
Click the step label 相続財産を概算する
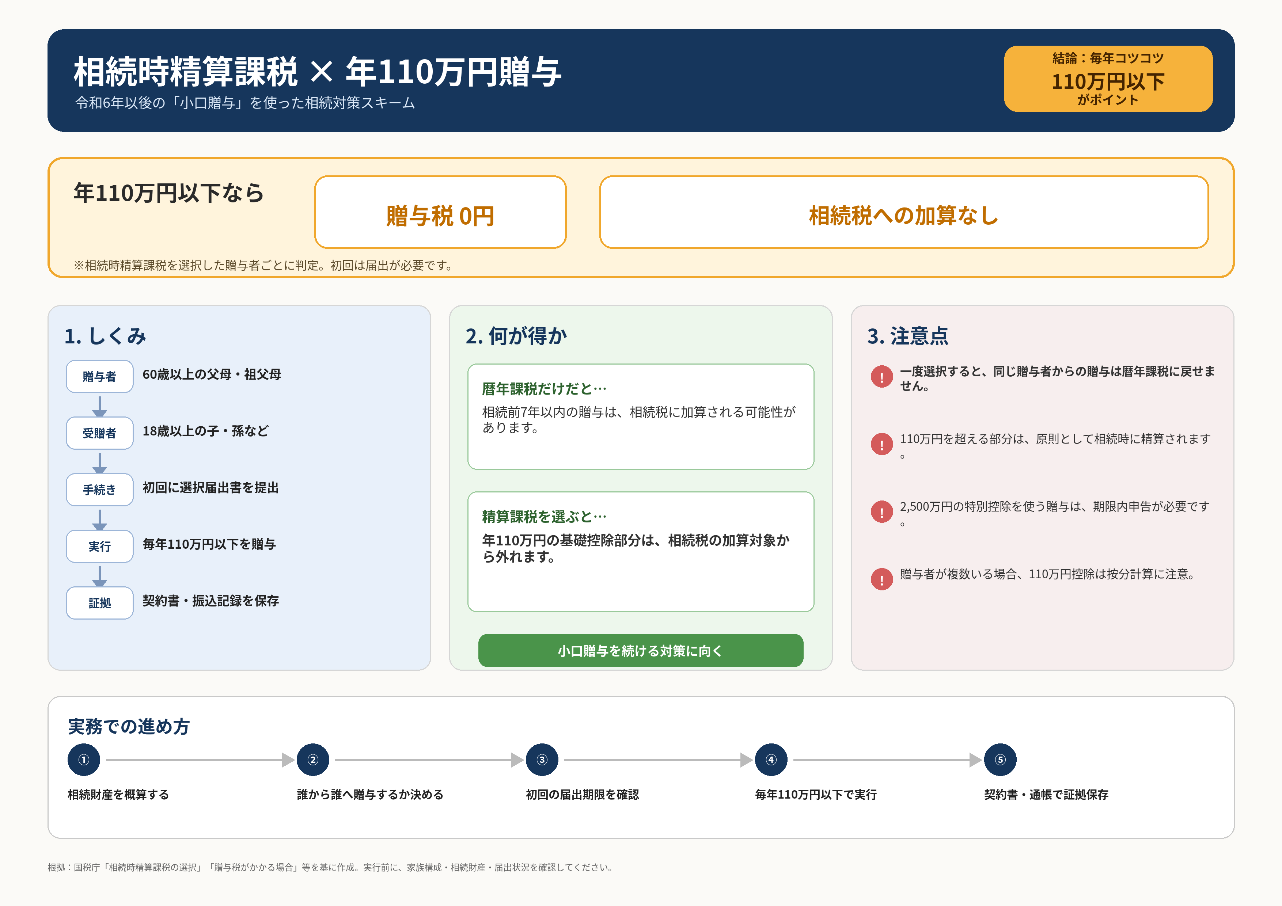point(118,794)
